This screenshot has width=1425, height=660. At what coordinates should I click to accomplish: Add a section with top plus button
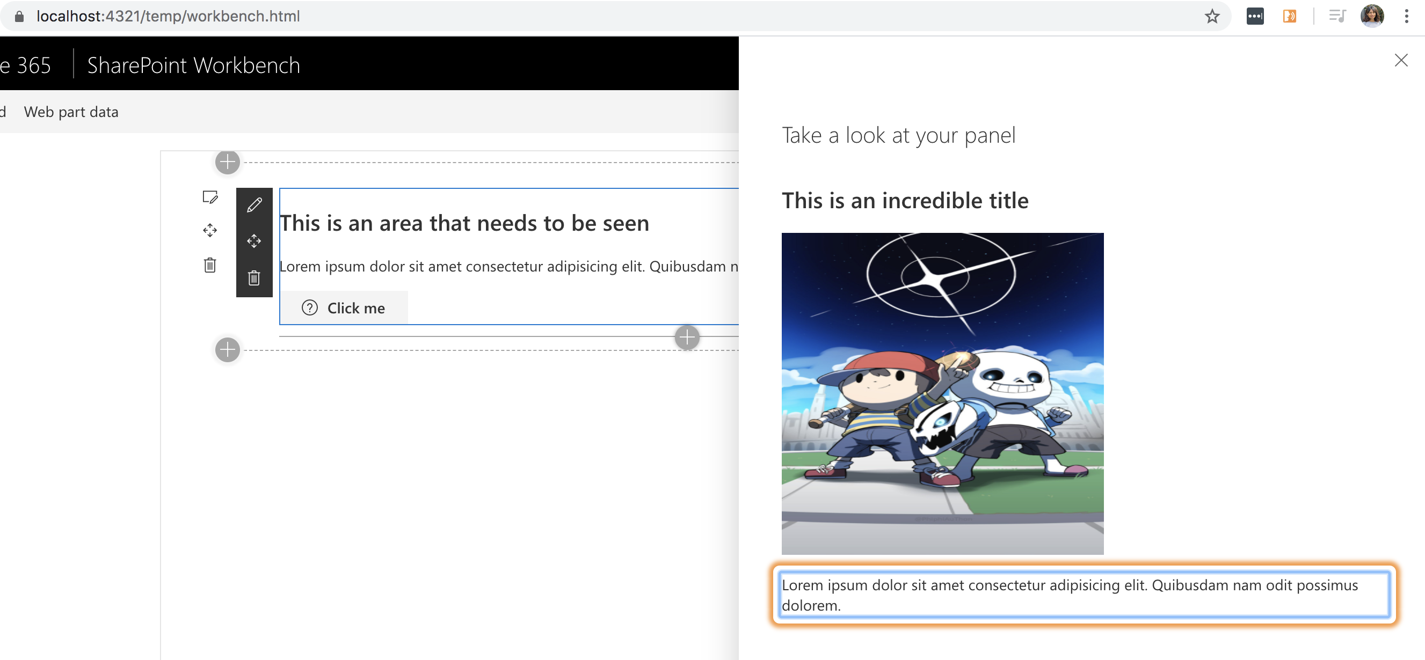227,163
